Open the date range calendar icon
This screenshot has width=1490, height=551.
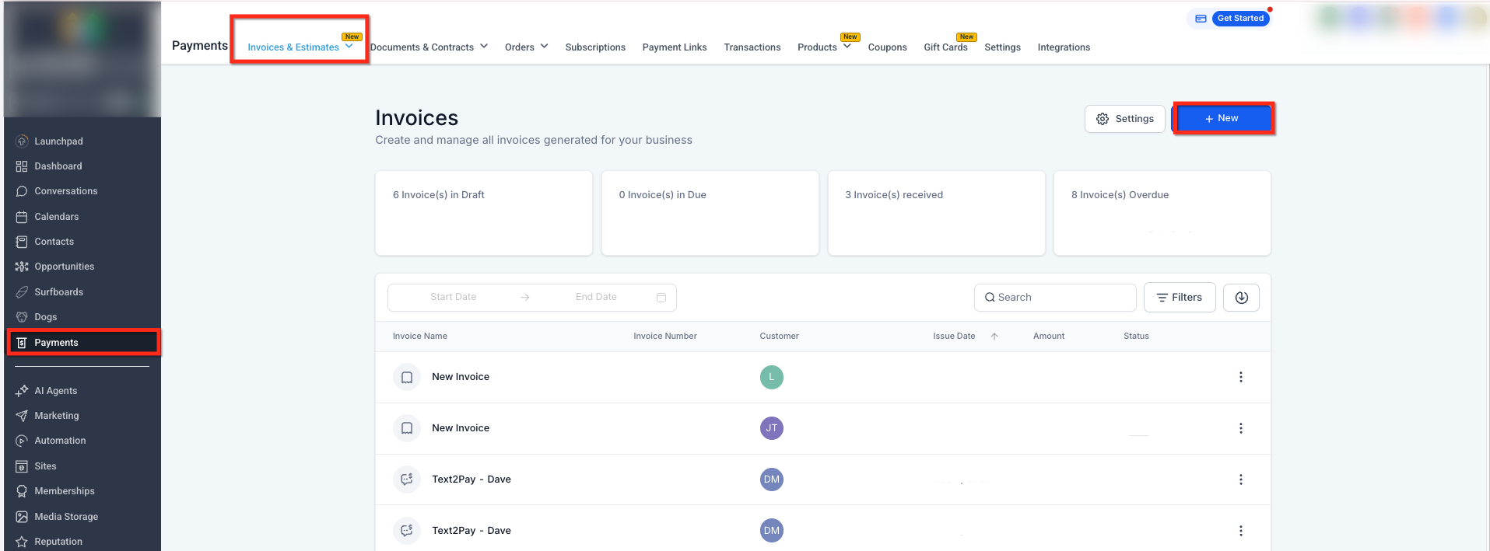coord(661,298)
